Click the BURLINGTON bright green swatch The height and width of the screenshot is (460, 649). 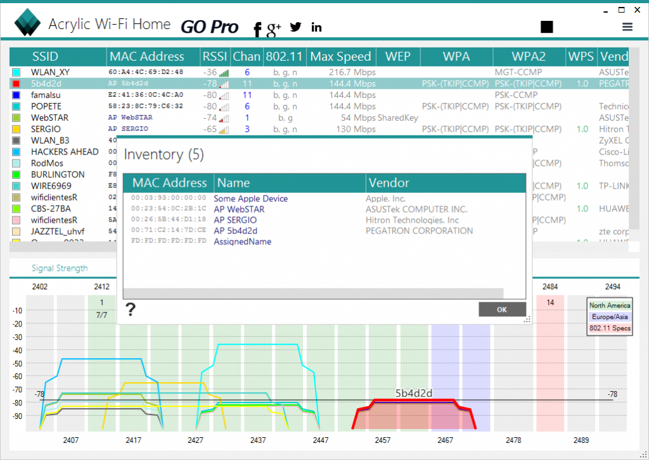click(x=16, y=175)
